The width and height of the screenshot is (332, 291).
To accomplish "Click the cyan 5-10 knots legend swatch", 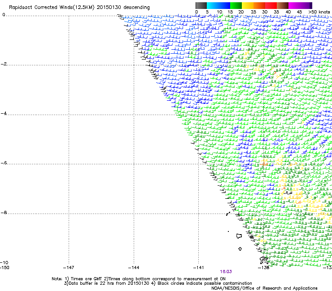I will 213,5.
